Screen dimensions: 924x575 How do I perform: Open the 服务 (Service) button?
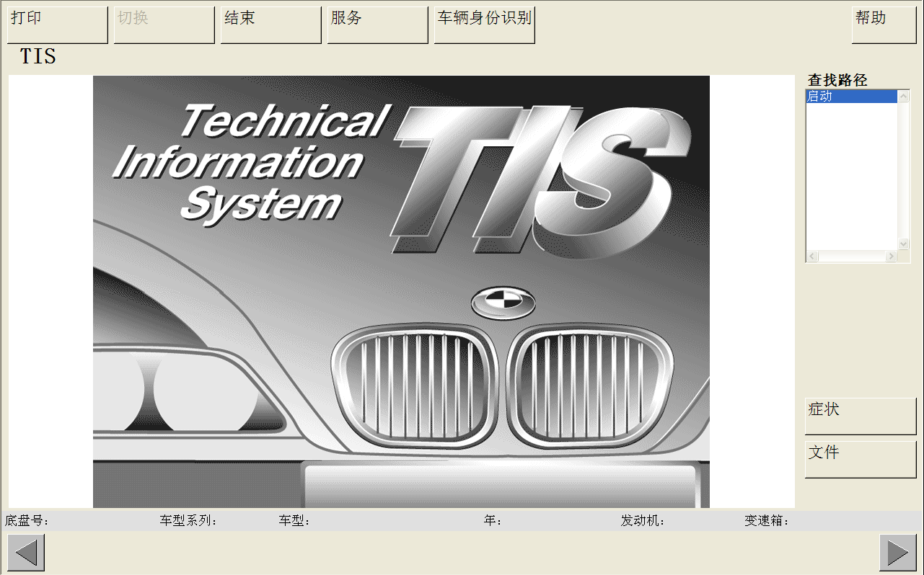coord(378,25)
